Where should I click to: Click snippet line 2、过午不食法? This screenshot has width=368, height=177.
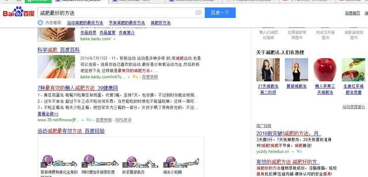point(118,102)
